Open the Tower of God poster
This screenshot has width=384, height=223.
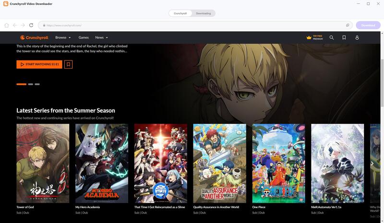coord(43,163)
